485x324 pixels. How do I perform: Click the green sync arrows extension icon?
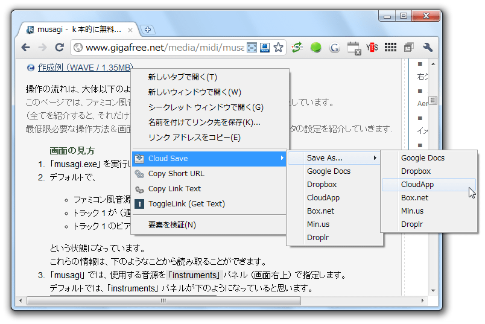pos(297,47)
